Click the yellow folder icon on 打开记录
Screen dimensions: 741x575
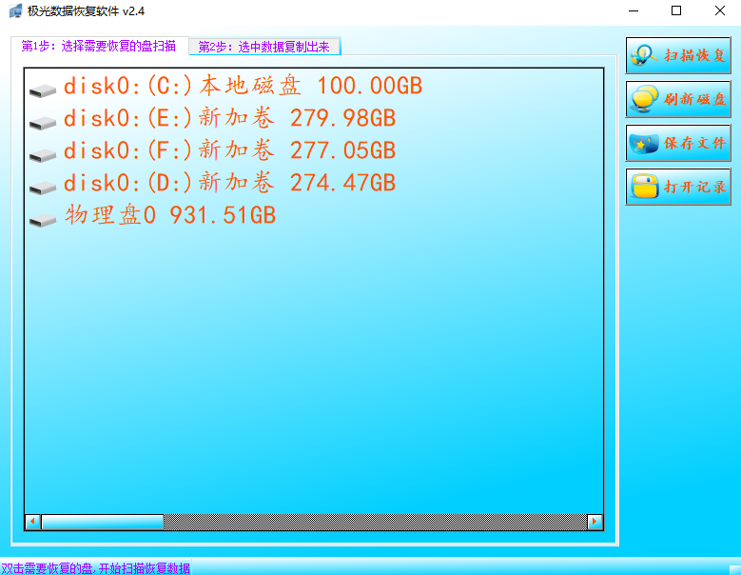(x=645, y=187)
